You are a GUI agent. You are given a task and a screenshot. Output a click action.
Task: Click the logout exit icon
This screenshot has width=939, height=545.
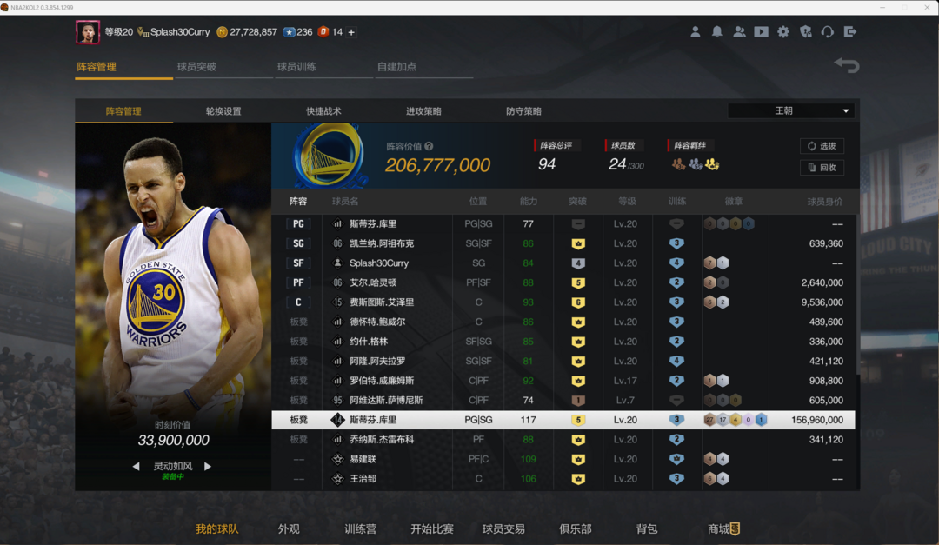(x=850, y=32)
